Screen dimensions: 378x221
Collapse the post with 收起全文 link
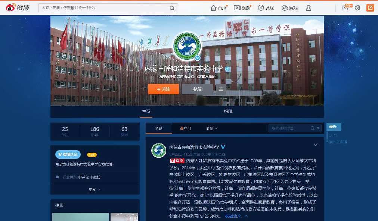236,216
